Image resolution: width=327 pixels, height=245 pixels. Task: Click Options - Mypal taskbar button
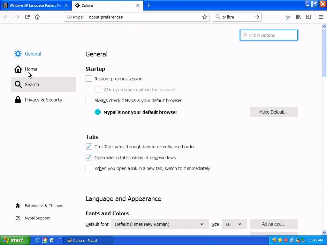point(89,241)
